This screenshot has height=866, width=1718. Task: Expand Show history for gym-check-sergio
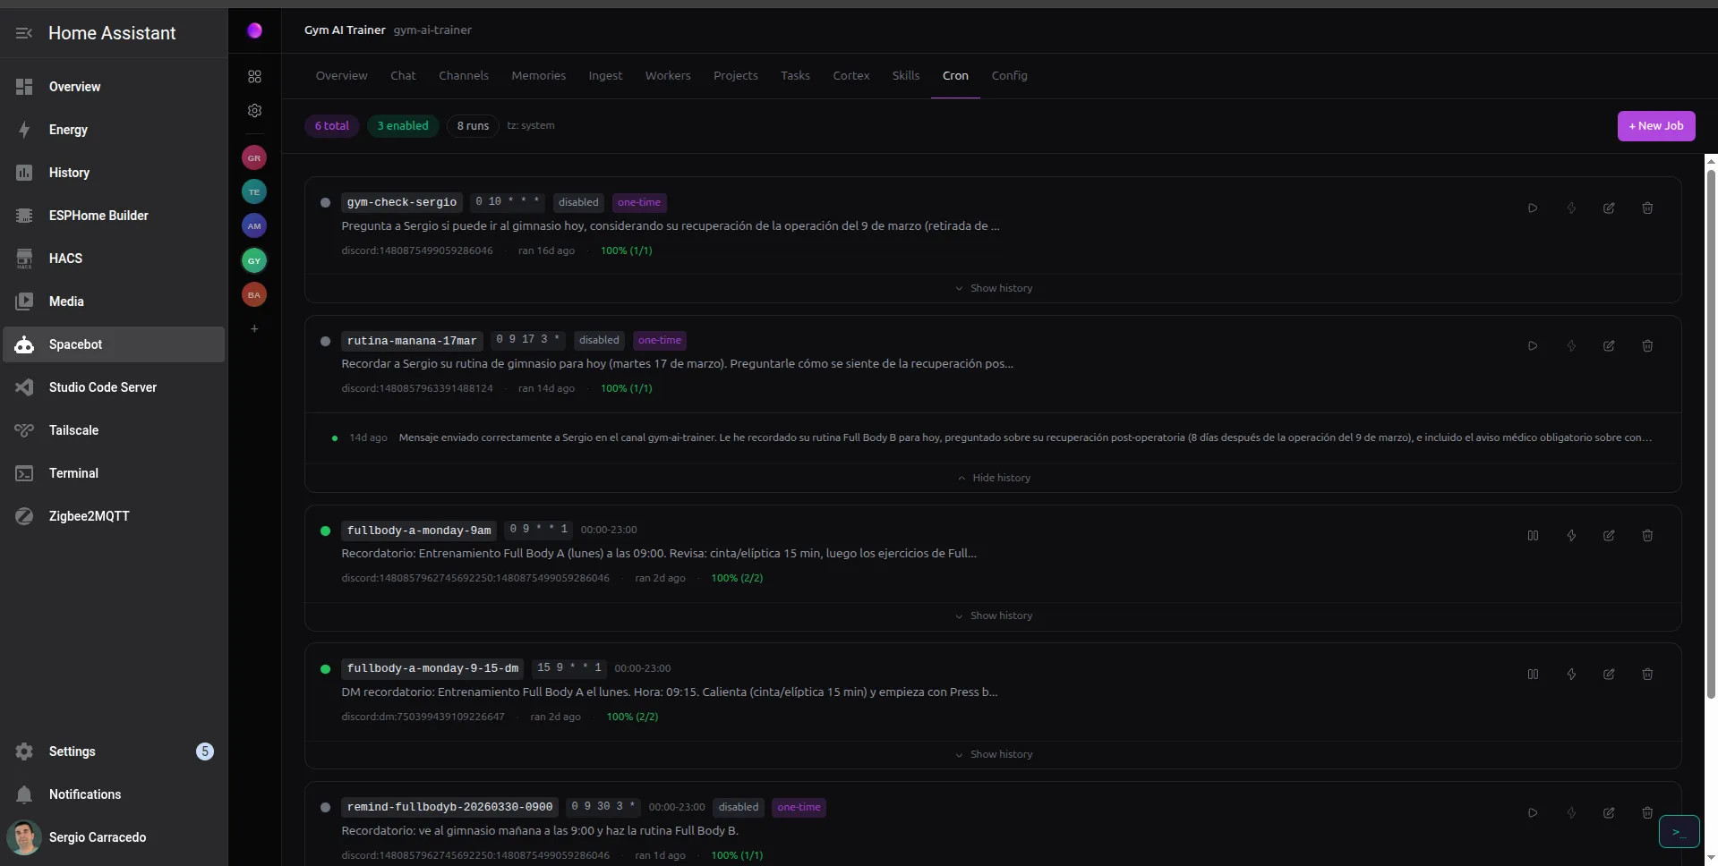click(993, 288)
